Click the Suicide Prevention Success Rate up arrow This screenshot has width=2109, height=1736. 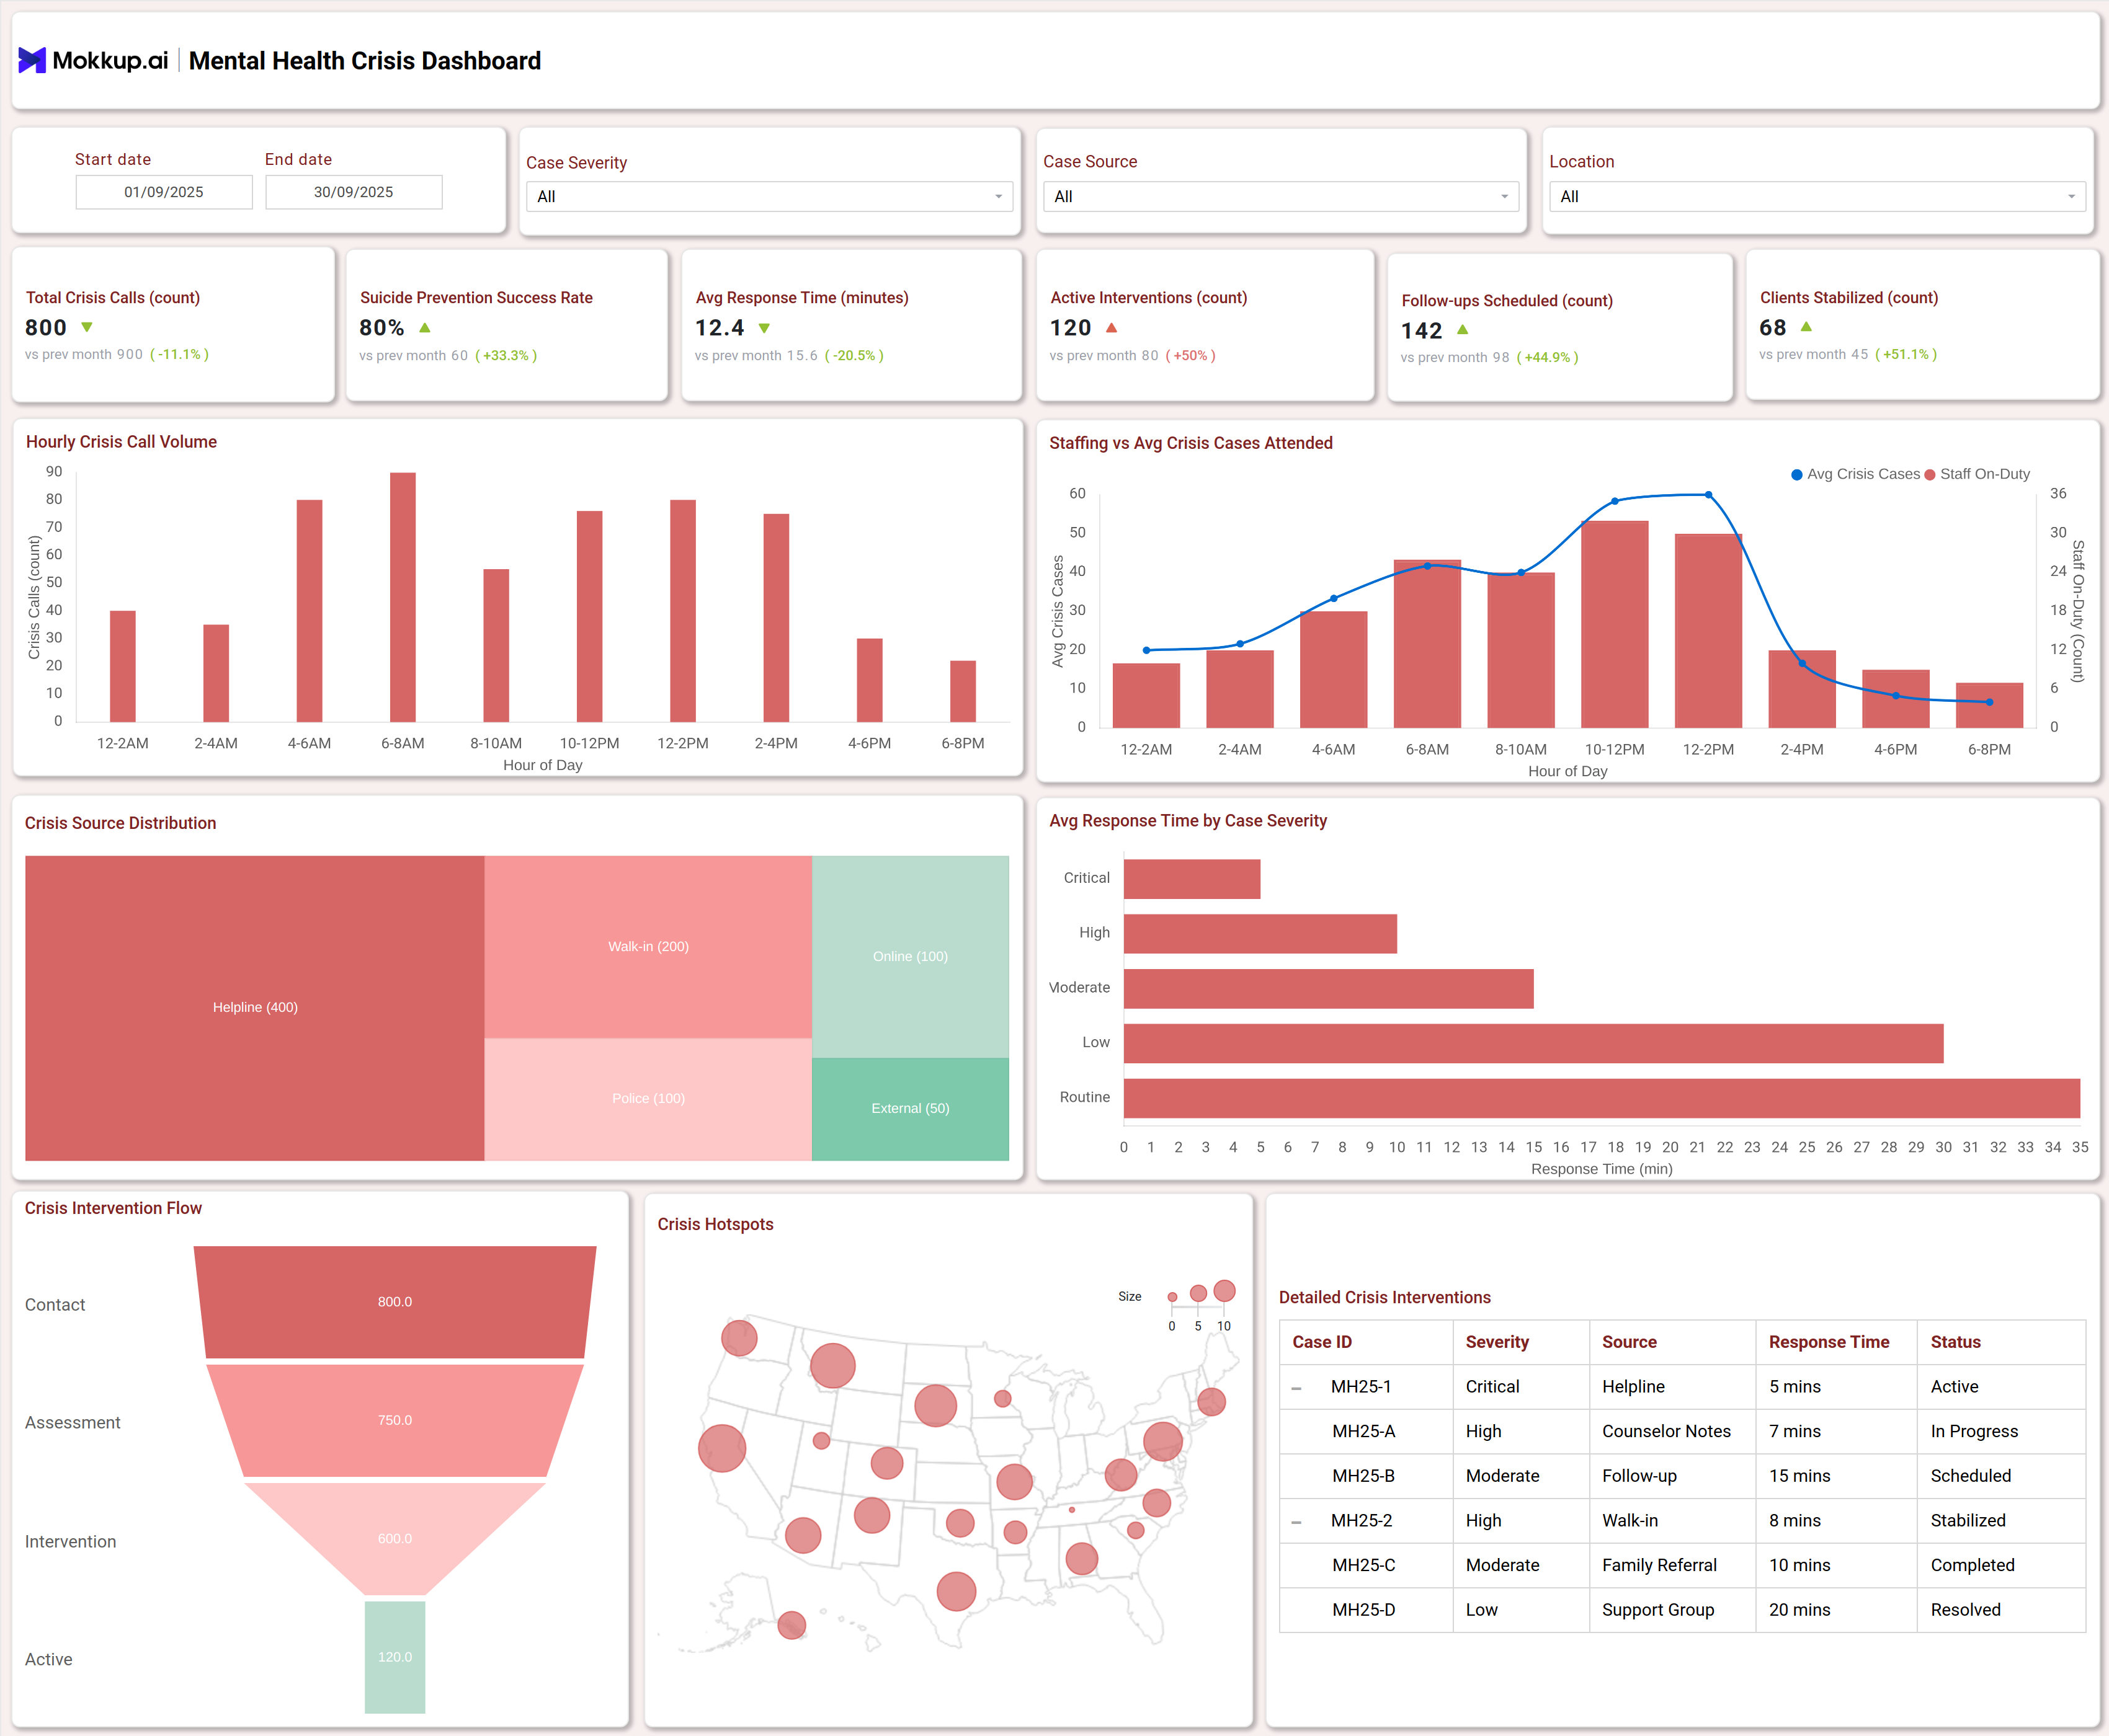(x=425, y=327)
